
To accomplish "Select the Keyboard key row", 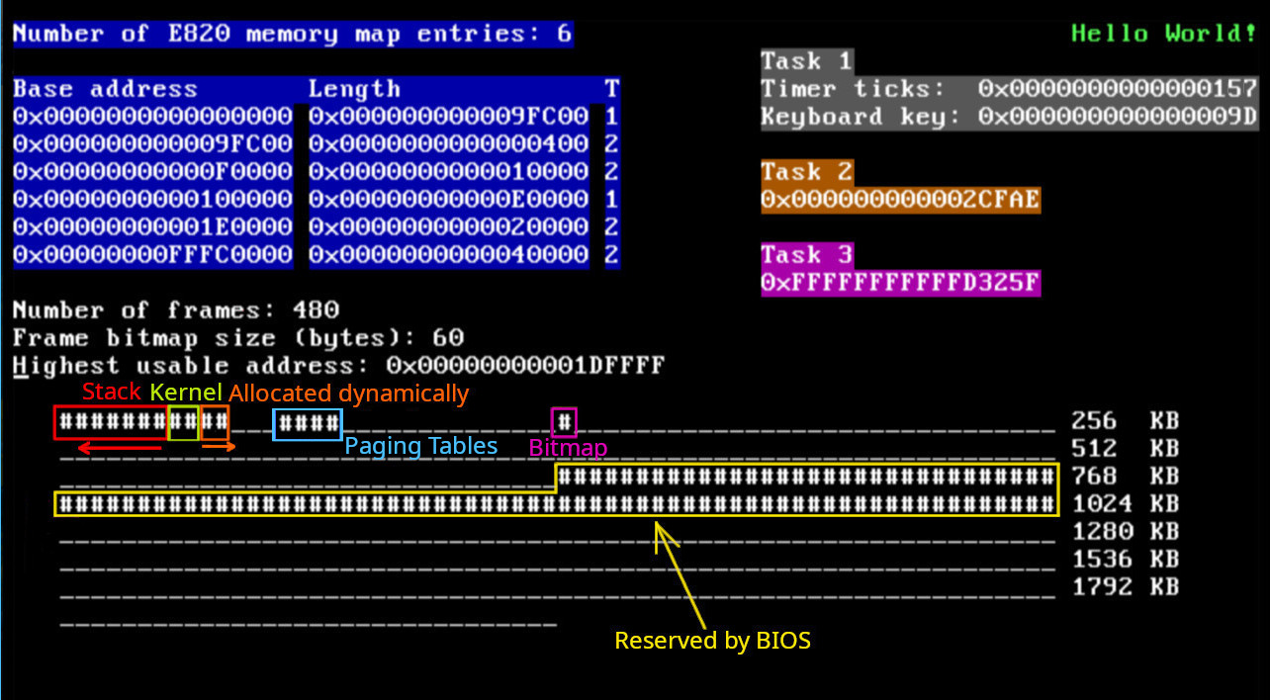I will 870,116.
